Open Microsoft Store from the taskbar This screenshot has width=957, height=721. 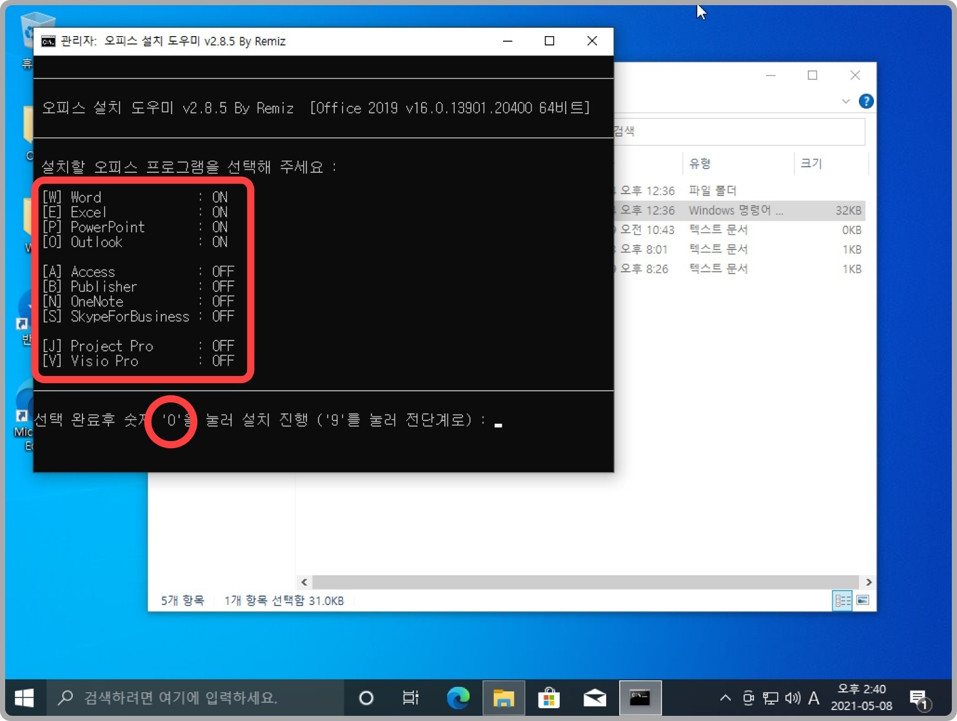point(549,698)
